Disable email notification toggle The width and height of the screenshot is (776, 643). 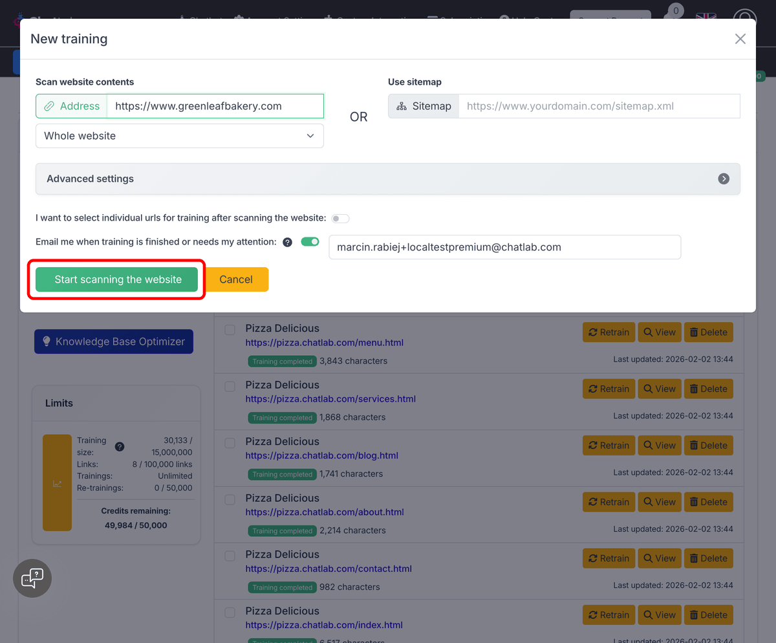[x=310, y=241]
